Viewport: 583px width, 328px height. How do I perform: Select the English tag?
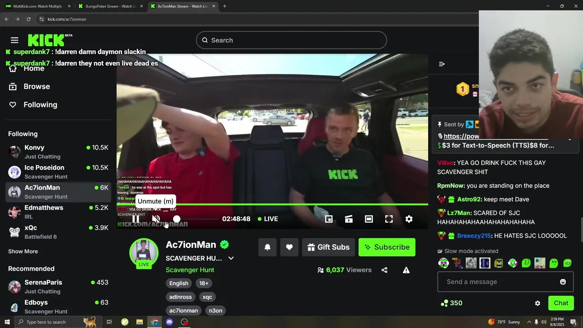click(179, 283)
